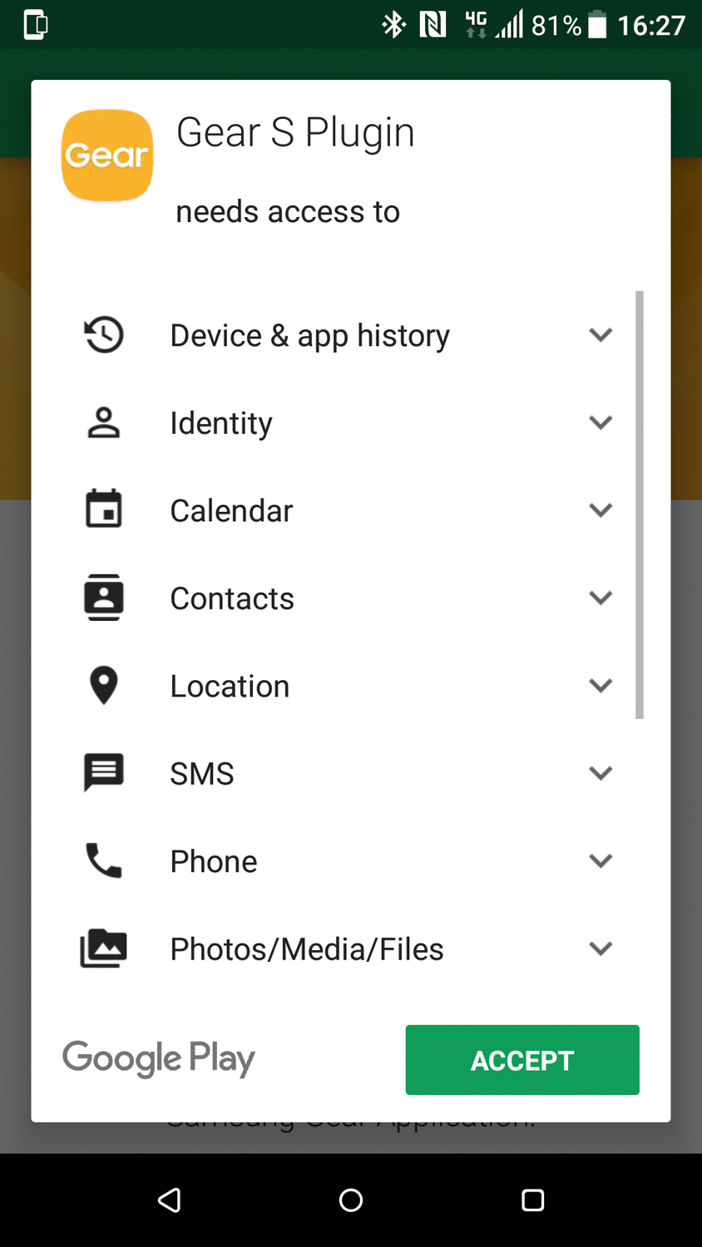The image size is (702, 1247).
Task: Tap the Identity person icon
Action: [104, 422]
